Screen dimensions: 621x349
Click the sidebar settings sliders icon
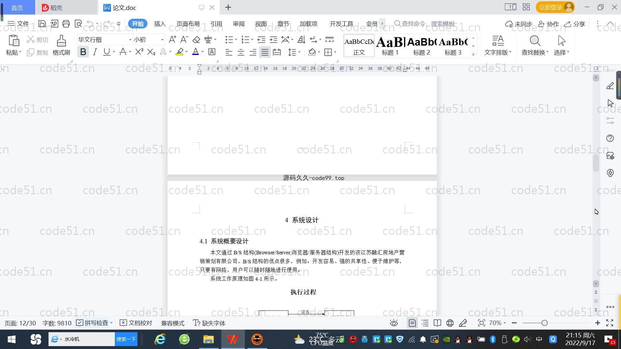point(610,121)
